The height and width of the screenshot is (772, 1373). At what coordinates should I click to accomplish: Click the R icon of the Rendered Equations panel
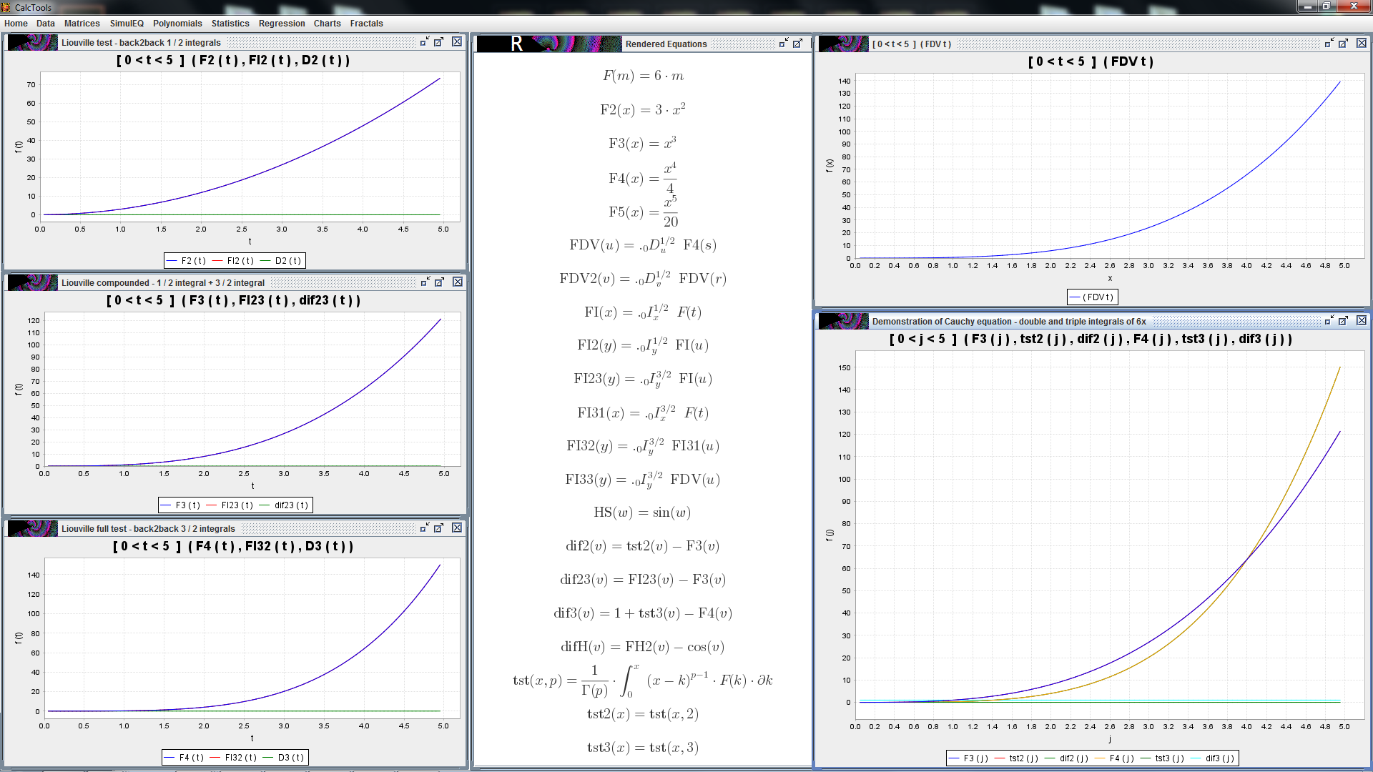click(517, 44)
